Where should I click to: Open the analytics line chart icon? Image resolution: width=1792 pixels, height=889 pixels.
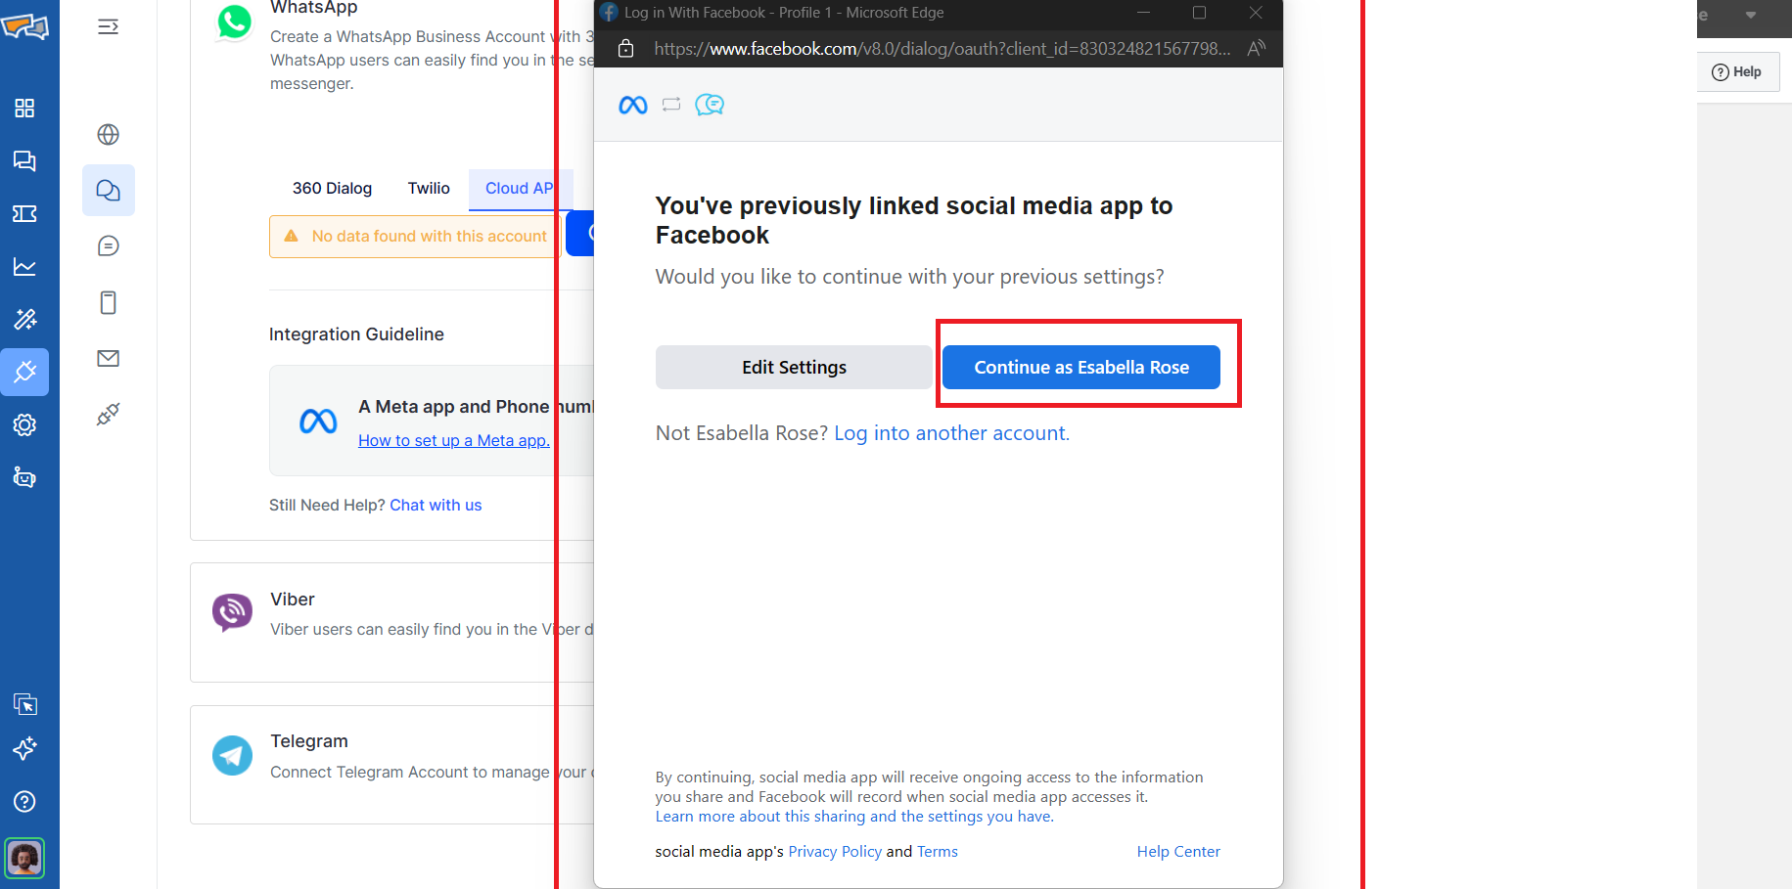(24, 266)
